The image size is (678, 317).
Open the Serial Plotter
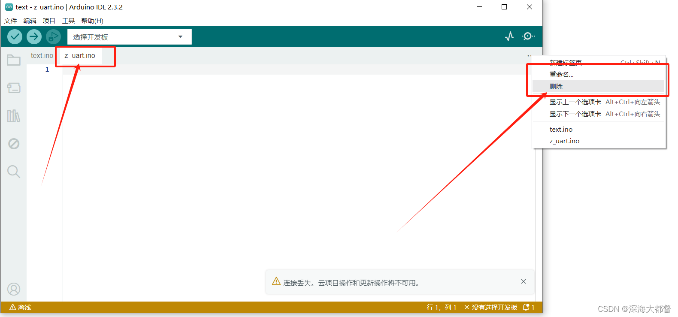point(509,36)
